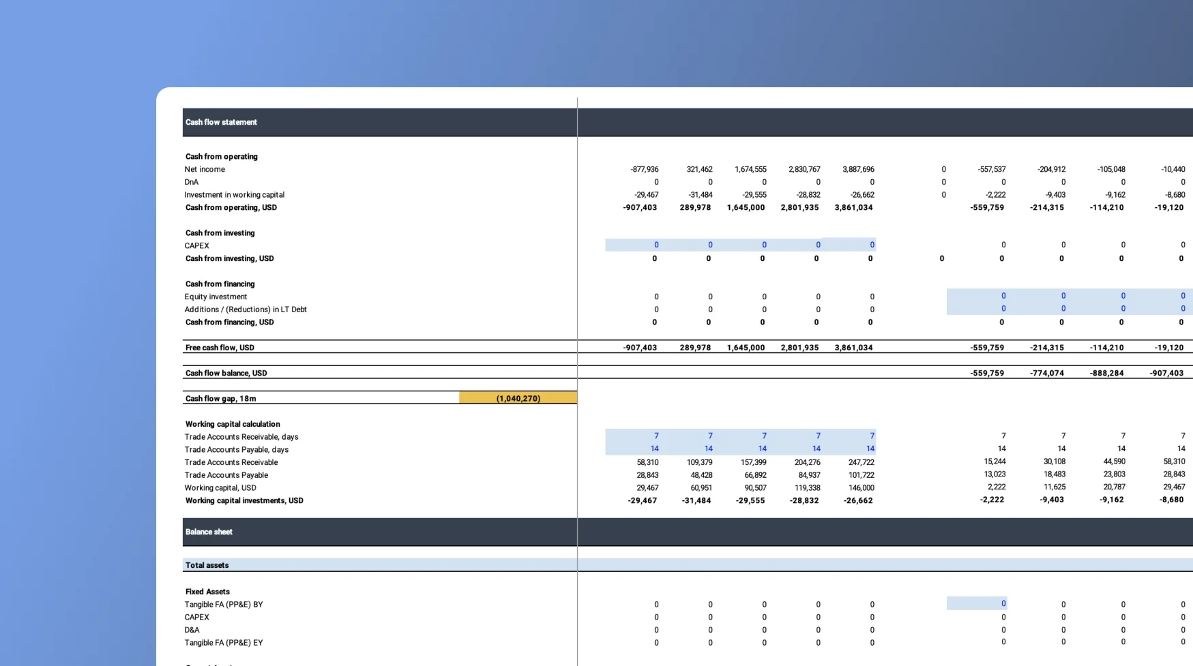Click the Cash flow balance value -774,074
Screen dimensions: 1193x666
(1046, 374)
